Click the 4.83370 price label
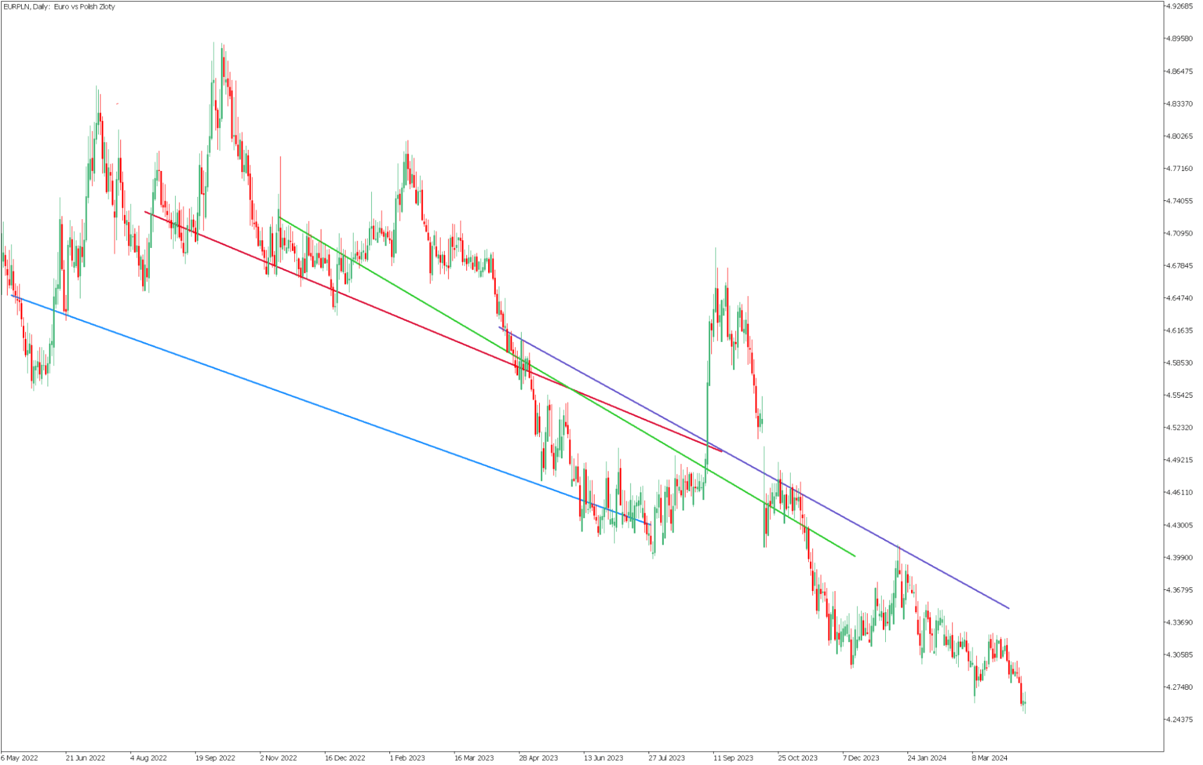The height and width of the screenshot is (765, 1203). pyautogui.click(x=1179, y=104)
